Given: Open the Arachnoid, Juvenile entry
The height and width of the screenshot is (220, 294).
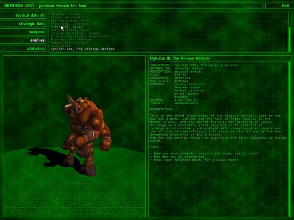Looking at the screenshot, I should 69,24.
